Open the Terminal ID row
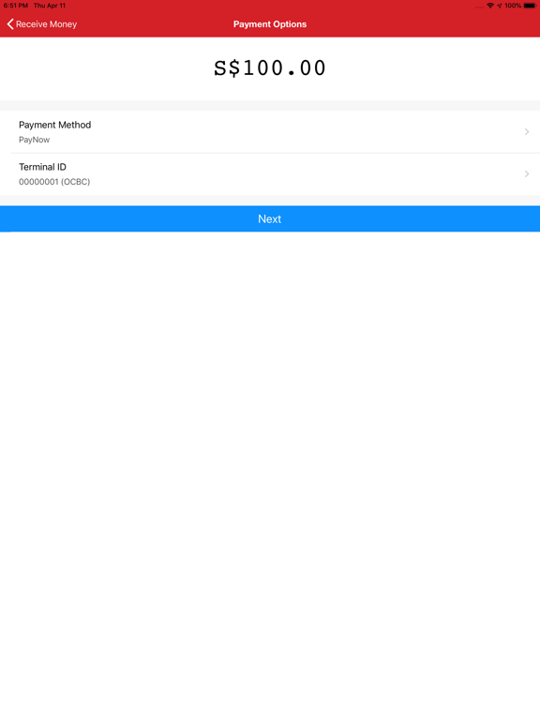The image size is (540, 720). tap(270, 174)
